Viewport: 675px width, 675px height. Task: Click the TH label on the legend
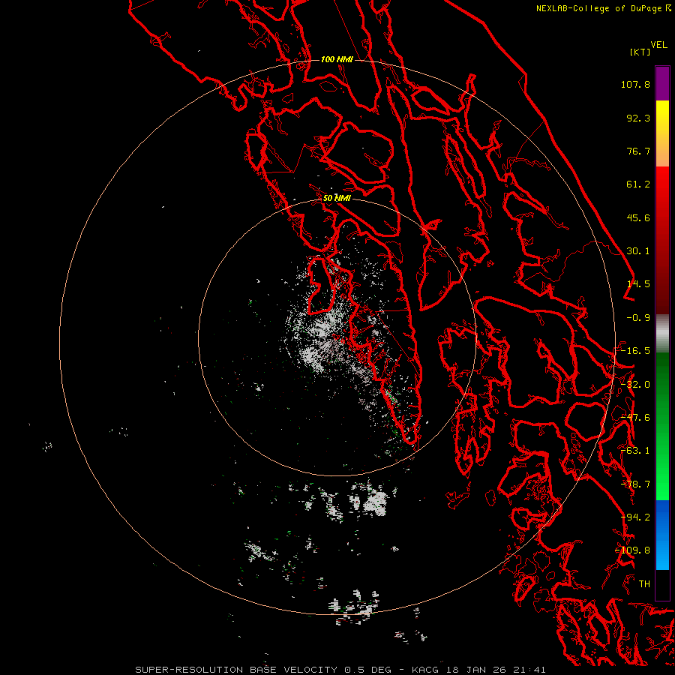pos(644,584)
